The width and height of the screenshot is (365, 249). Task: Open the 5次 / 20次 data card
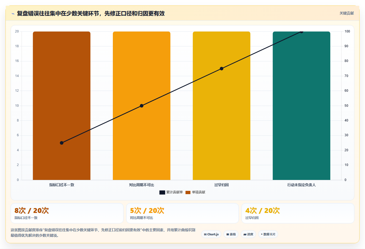182,213
